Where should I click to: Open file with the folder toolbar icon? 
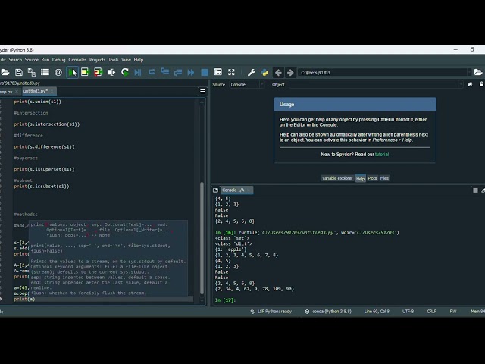[5, 73]
